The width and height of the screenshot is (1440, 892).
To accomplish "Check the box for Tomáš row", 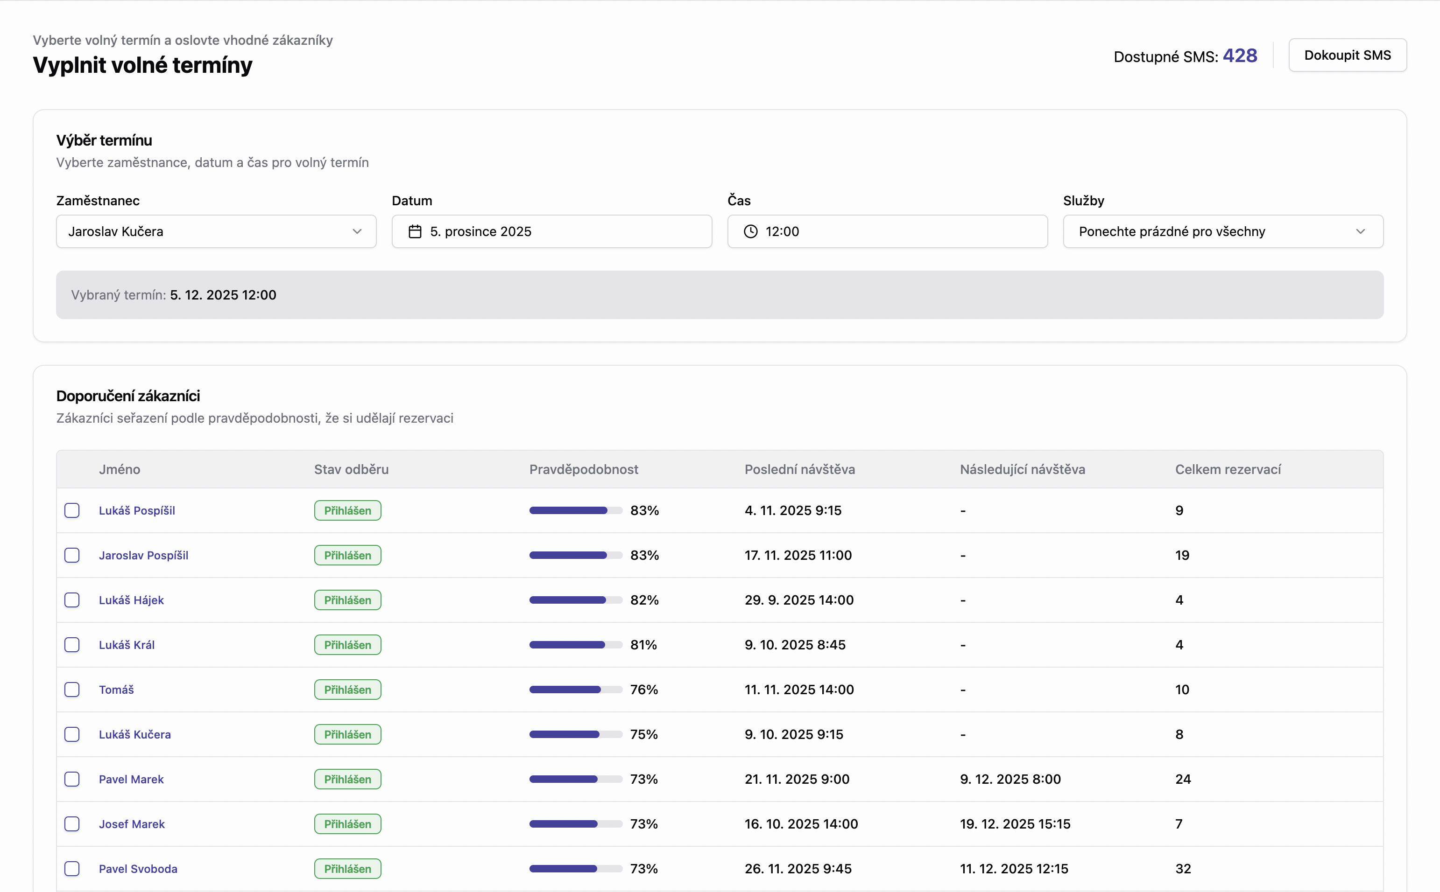I will click(x=72, y=690).
